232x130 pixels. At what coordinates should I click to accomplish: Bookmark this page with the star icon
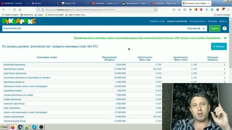pyautogui.click(x=155, y=10)
